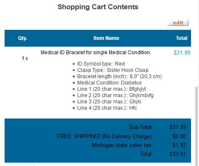Select the Qty. column header
This screenshot has height=166, width=199.
pyautogui.click(x=22, y=38)
